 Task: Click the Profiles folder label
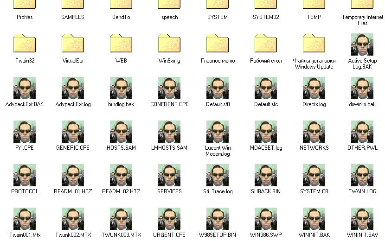25,17
